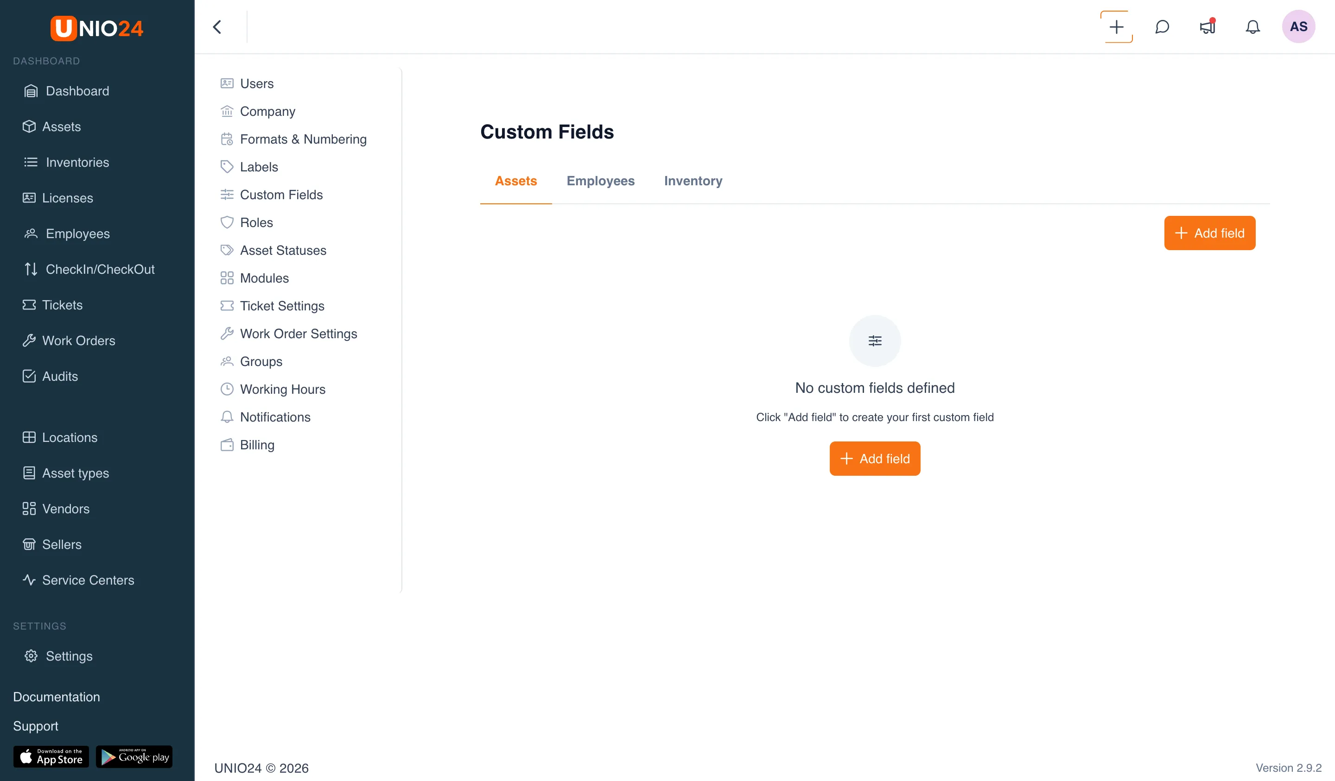Click the Google Play badge
Image resolution: width=1335 pixels, height=781 pixels.
pos(134,756)
